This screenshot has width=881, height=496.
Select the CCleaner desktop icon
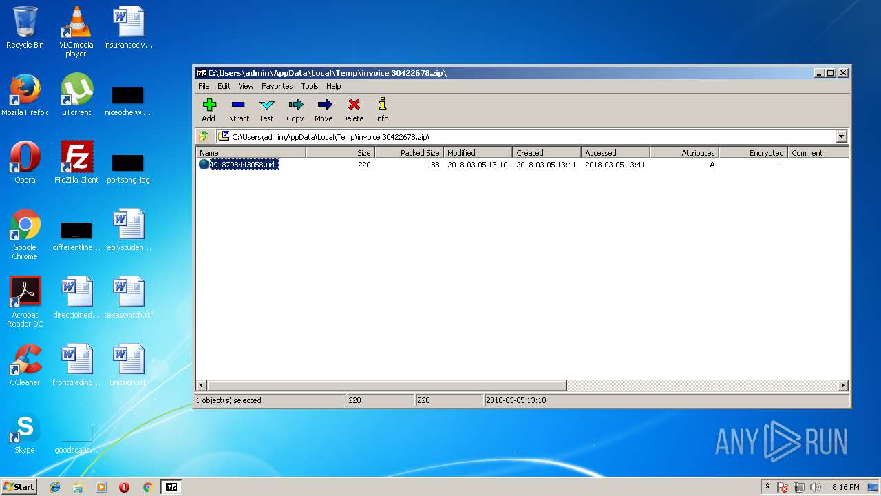coord(25,365)
